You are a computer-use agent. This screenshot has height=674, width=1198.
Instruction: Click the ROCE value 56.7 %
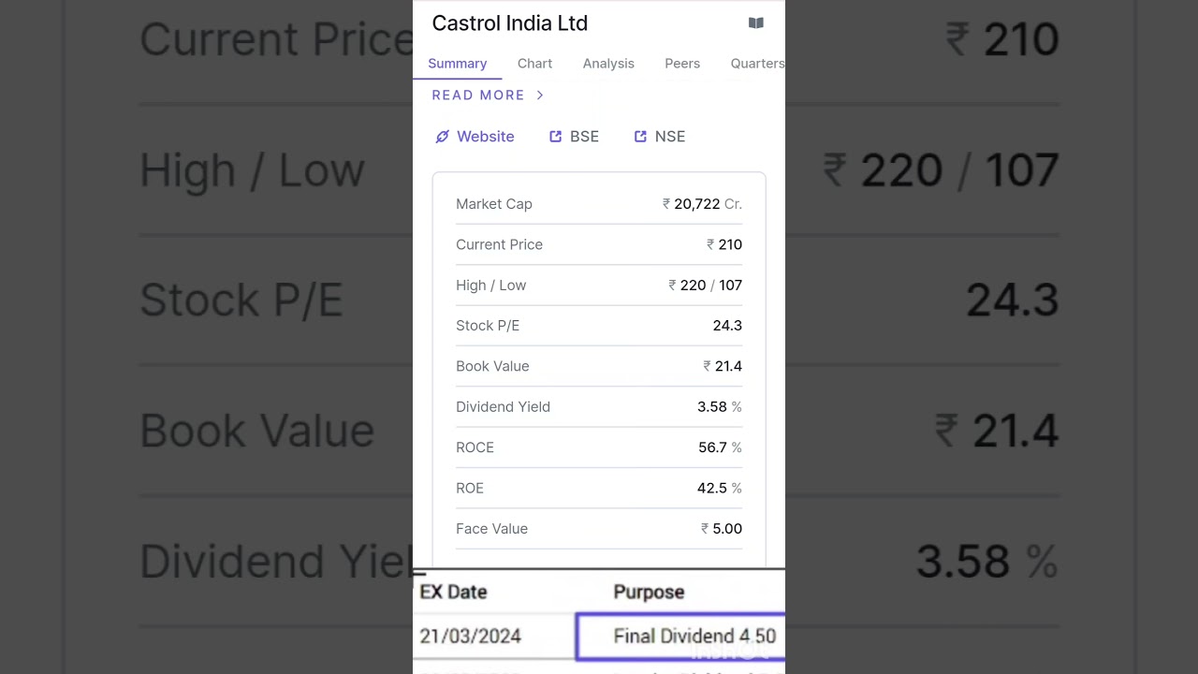(x=719, y=447)
